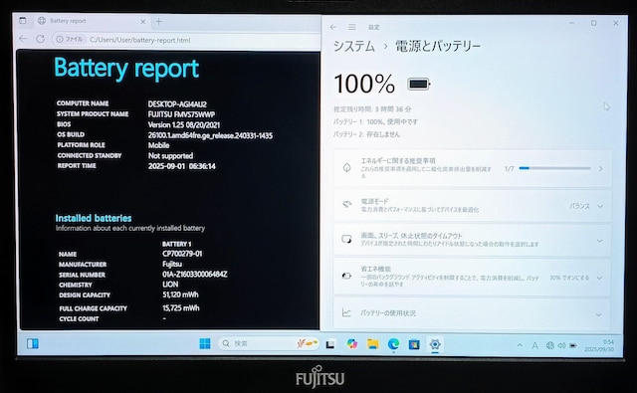Maximize the Settings window
This screenshot has height=393, width=637.
[x=593, y=23]
